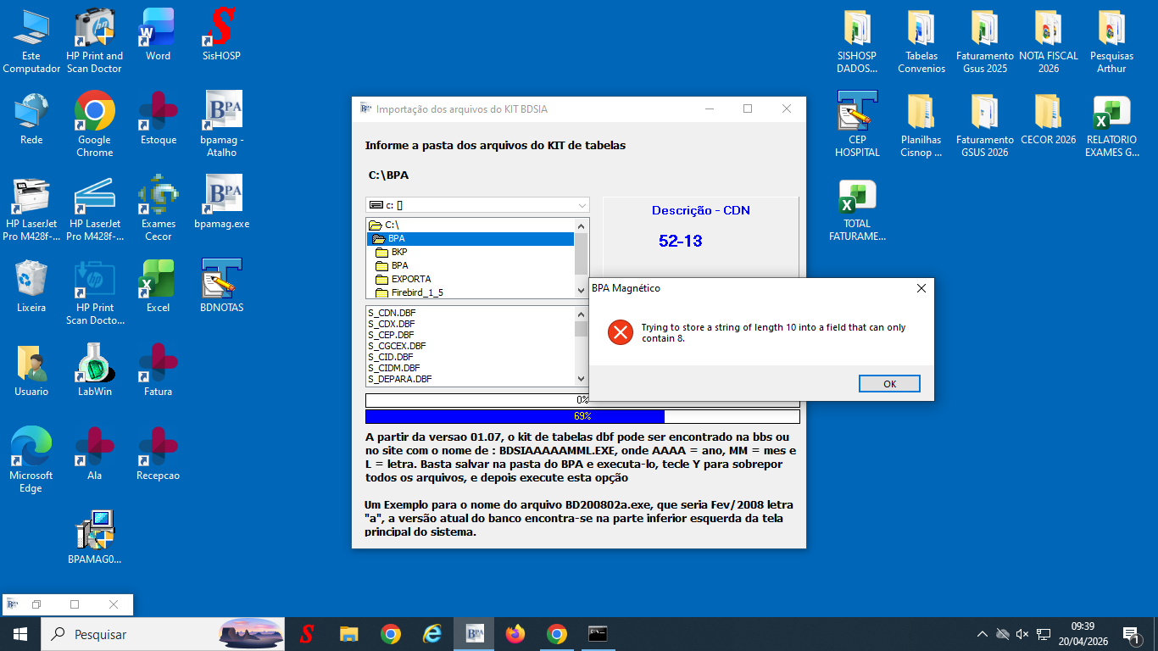Select the Excel desktop shortcut

coord(158,287)
